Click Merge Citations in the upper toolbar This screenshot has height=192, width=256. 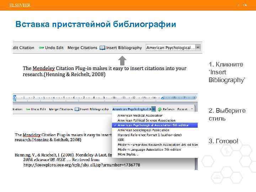(x=82, y=48)
